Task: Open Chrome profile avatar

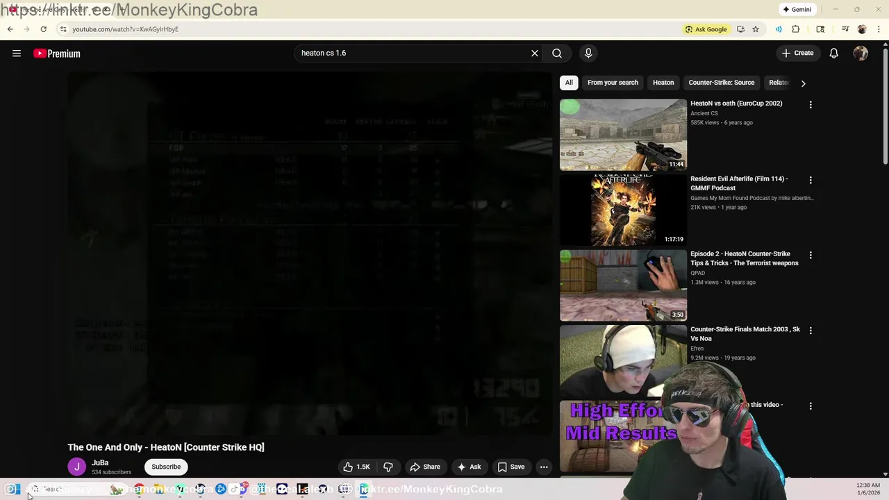Action: [862, 29]
